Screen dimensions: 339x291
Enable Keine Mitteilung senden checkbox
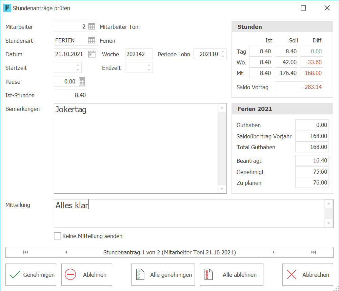click(x=57, y=236)
